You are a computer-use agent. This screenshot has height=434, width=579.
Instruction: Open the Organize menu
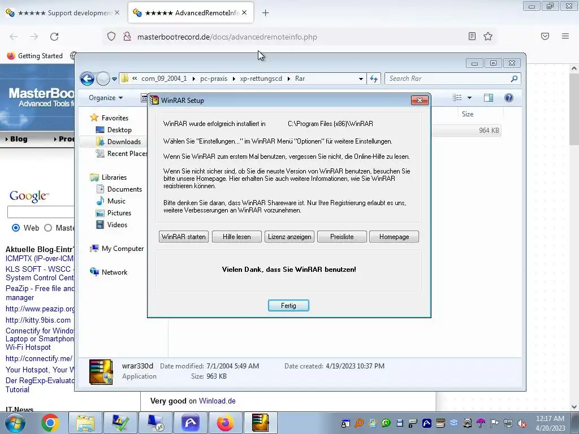click(x=106, y=98)
